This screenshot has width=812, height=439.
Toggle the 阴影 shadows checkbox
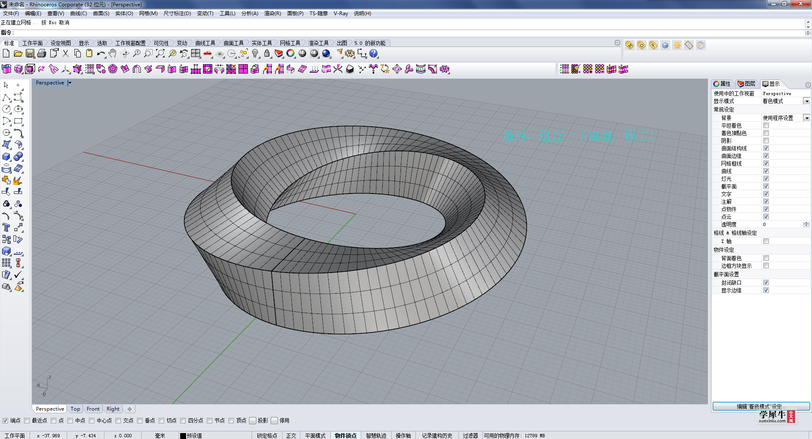pyautogui.click(x=766, y=141)
